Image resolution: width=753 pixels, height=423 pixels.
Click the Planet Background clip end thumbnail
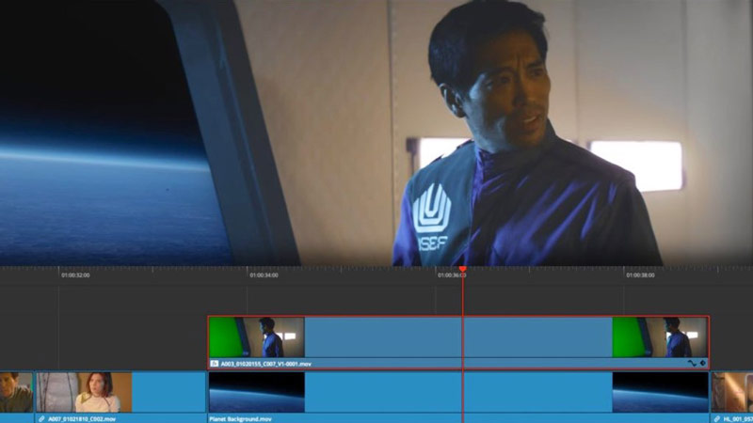point(660,392)
